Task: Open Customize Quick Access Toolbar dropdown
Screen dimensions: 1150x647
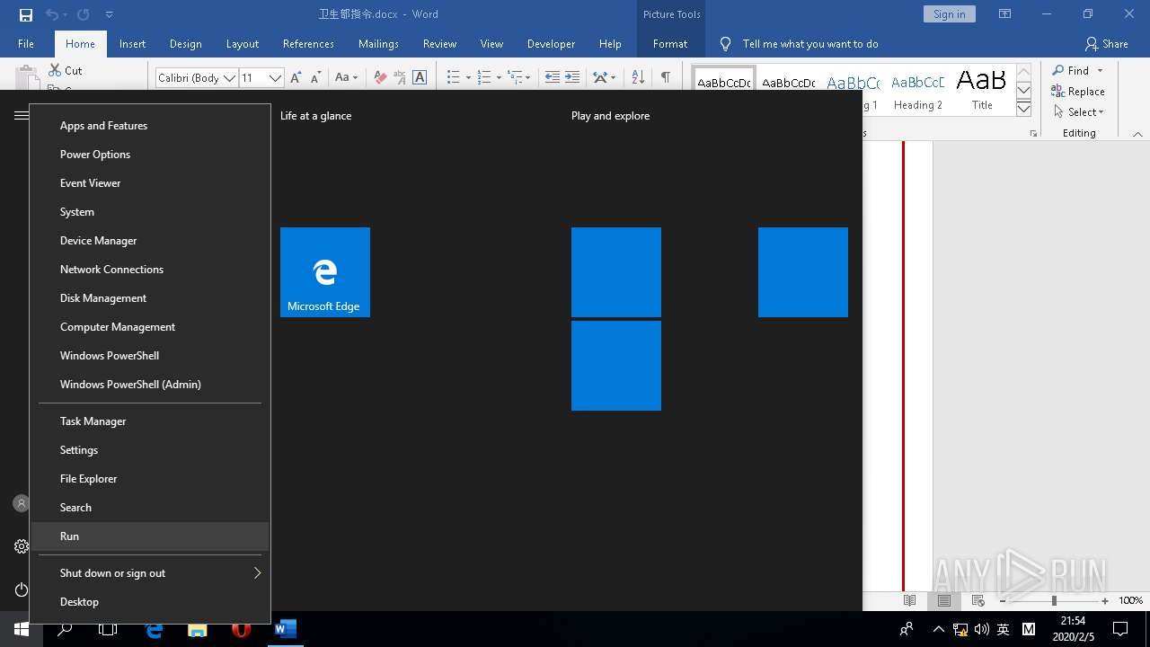Action: [x=109, y=14]
